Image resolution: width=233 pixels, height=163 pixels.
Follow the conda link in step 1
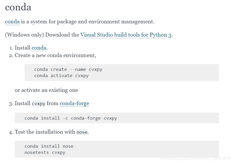coord(39,48)
